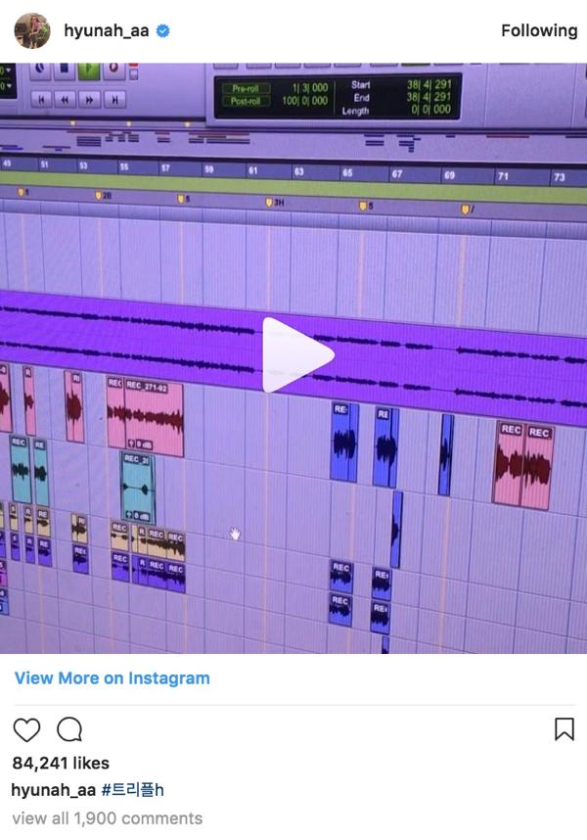The height and width of the screenshot is (840, 587).
Task: Open the hyunah_aa username in the header
Action: (x=106, y=31)
